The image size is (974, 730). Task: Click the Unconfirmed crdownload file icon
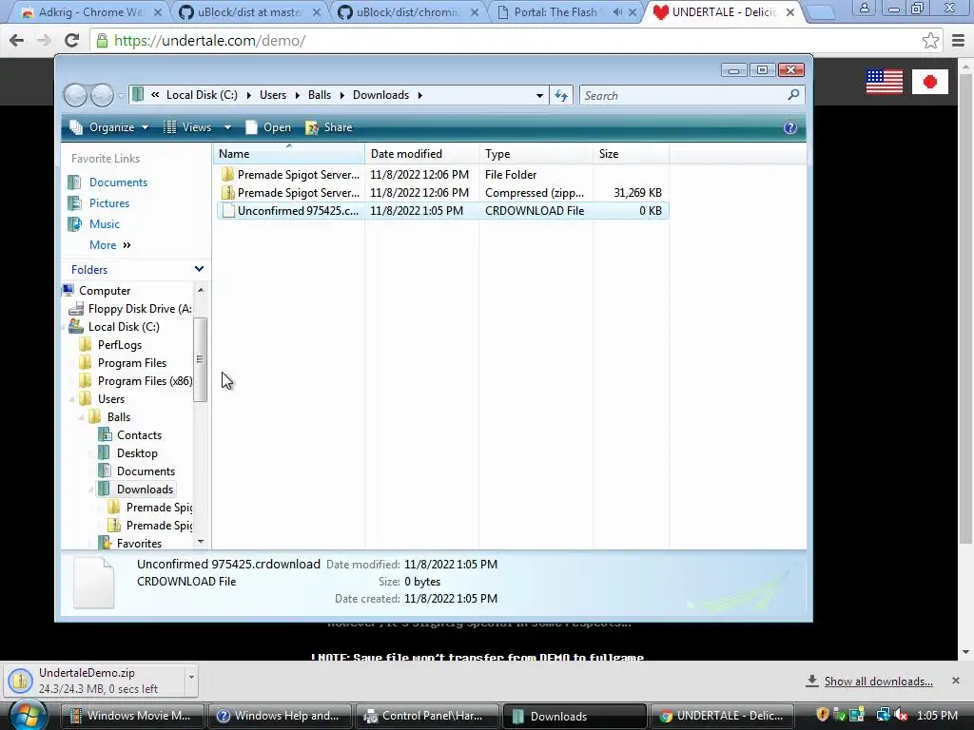click(x=228, y=210)
